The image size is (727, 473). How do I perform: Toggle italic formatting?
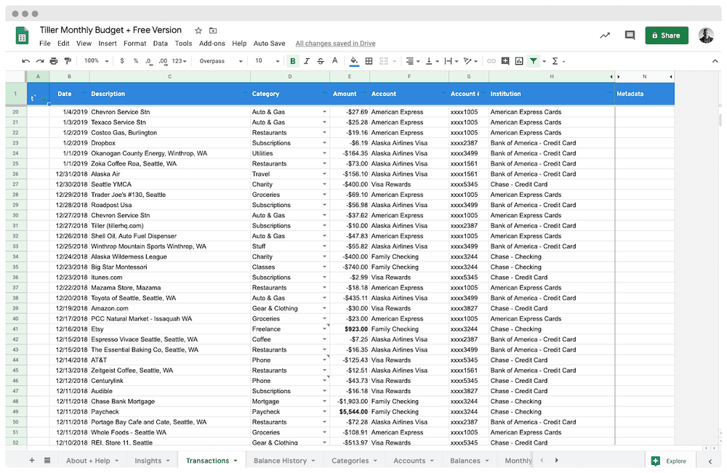pos(307,61)
